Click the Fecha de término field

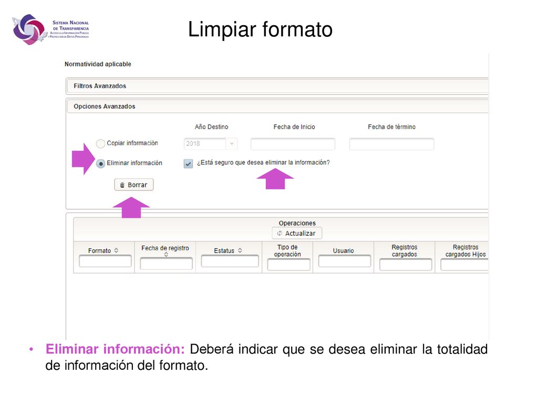[x=391, y=144]
